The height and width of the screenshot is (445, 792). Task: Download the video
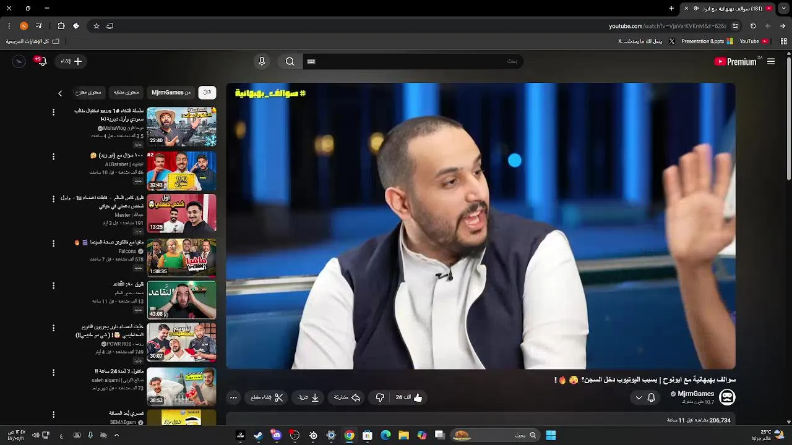[308, 397]
